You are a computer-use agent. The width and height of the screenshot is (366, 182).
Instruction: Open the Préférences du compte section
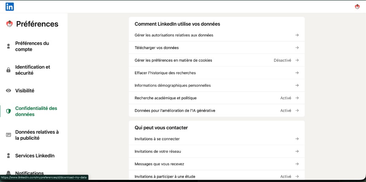[32, 46]
